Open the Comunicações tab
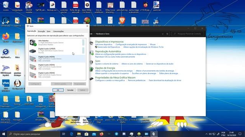Viewport: 245px width, 137px height. point(58,31)
